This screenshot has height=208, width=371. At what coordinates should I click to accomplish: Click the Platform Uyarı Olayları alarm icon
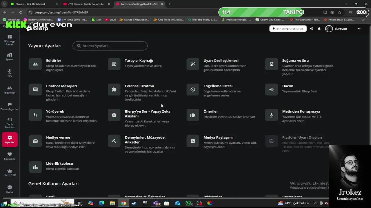pyautogui.click(x=271, y=141)
